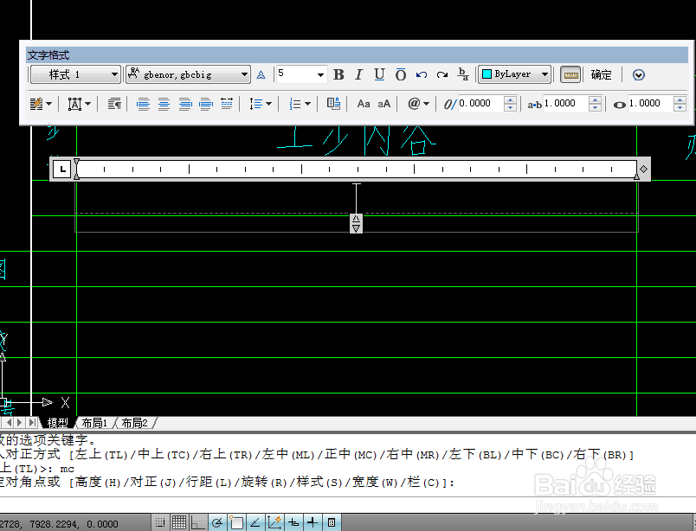
Task: Toggle italic text formatting
Action: pyautogui.click(x=358, y=74)
